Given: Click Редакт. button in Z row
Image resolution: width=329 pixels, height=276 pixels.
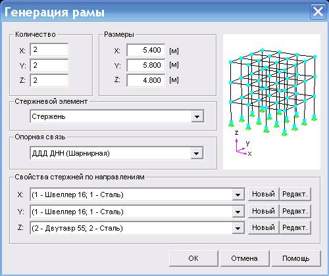Looking at the screenshot, I should (295, 228).
